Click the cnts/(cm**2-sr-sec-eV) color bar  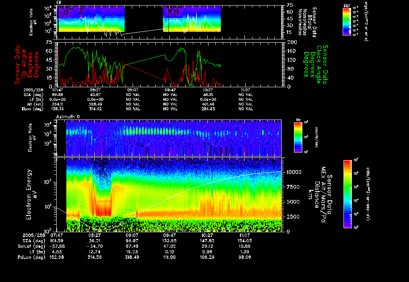click(x=347, y=194)
